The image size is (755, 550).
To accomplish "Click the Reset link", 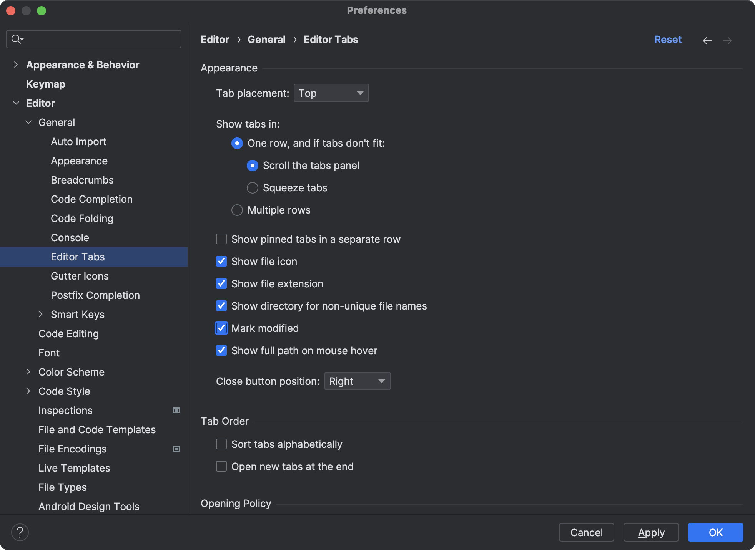I will pyautogui.click(x=668, y=40).
